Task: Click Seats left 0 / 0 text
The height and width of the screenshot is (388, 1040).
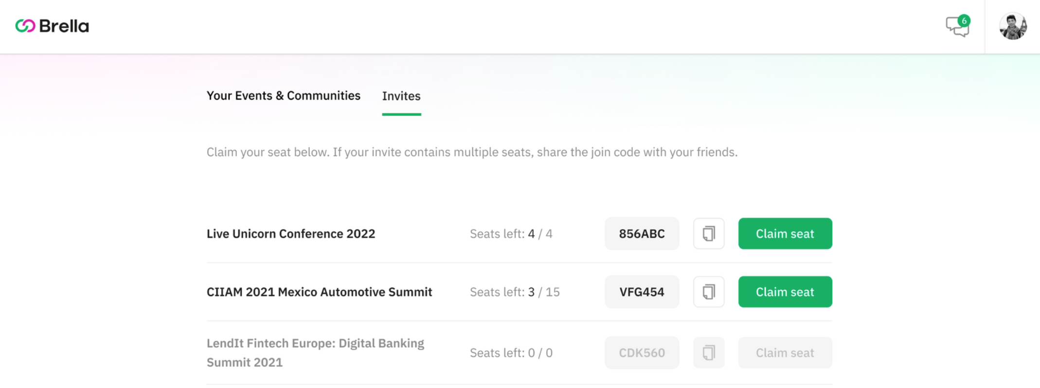Action: 511,353
